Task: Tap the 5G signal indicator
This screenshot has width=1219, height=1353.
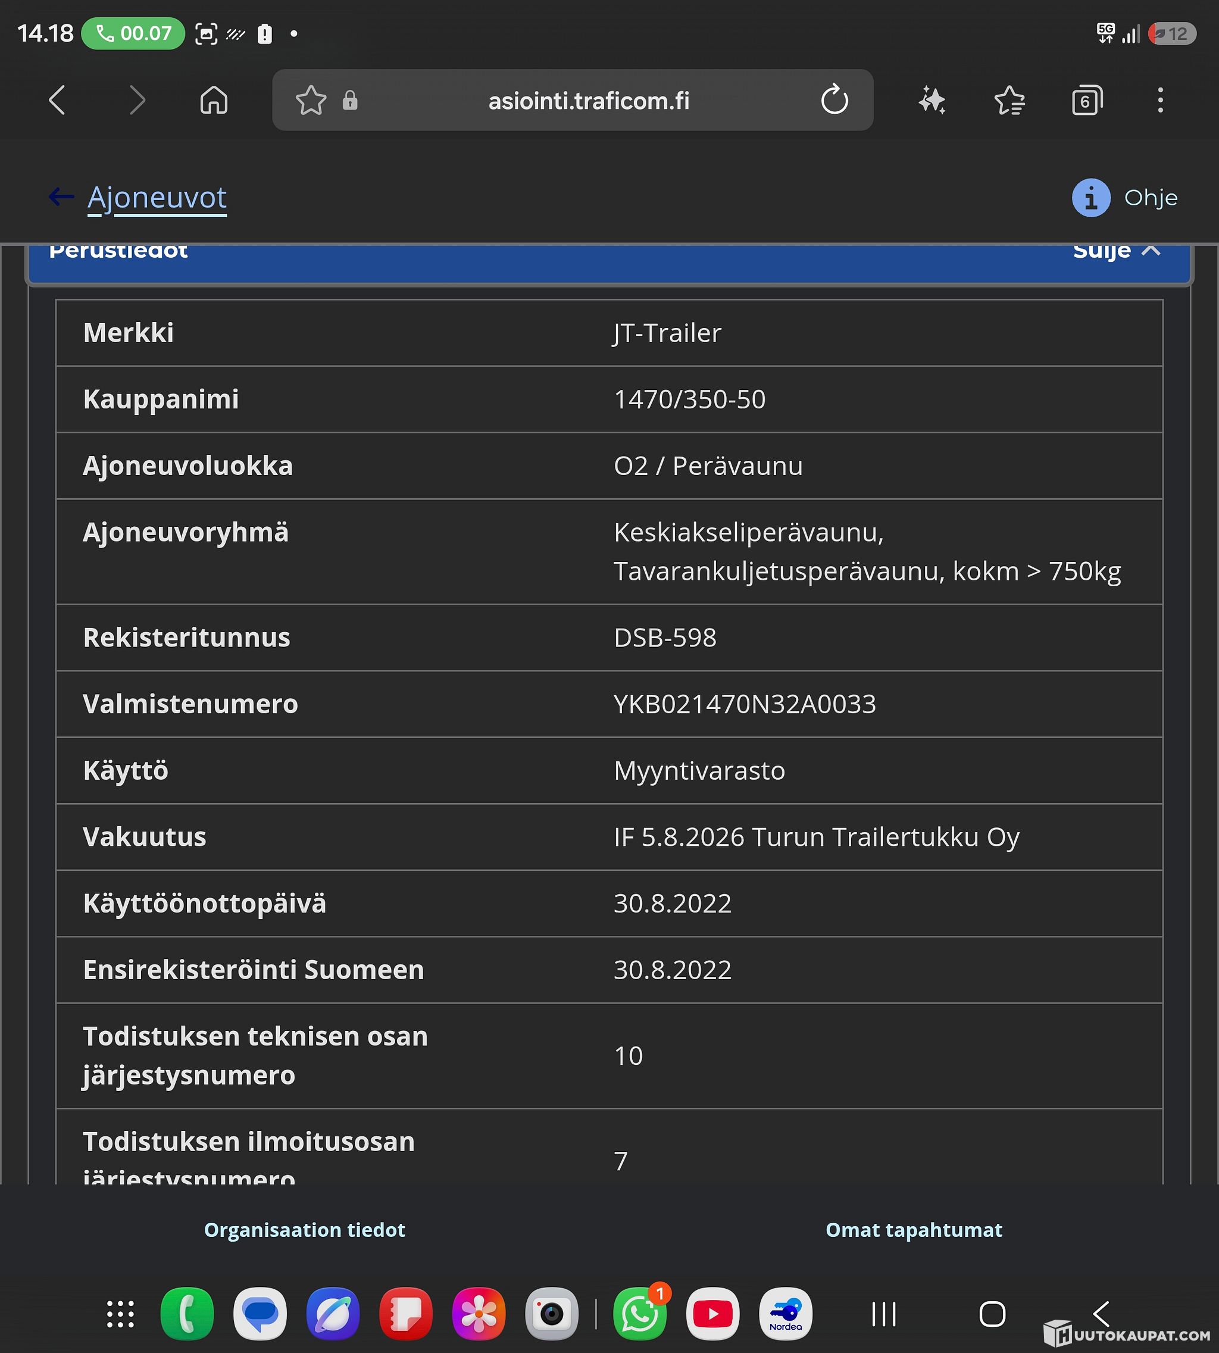Action: (x=1106, y=33)
